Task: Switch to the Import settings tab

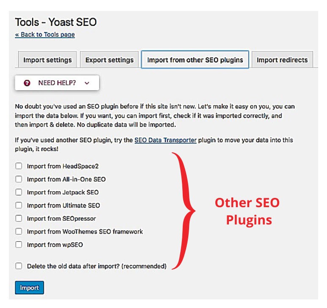Action: (47, 60)
